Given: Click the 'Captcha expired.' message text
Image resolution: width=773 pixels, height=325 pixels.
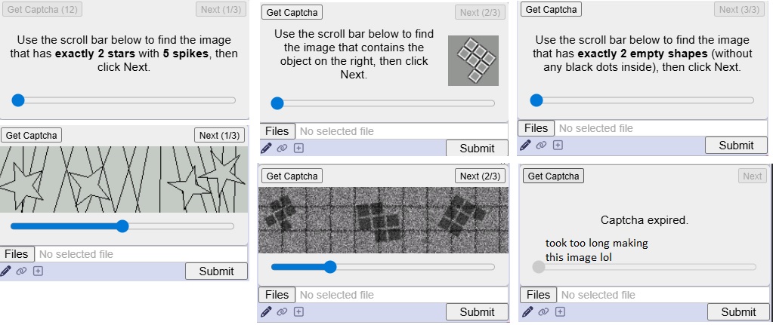Looking at the screenshot, I should 645,220.
